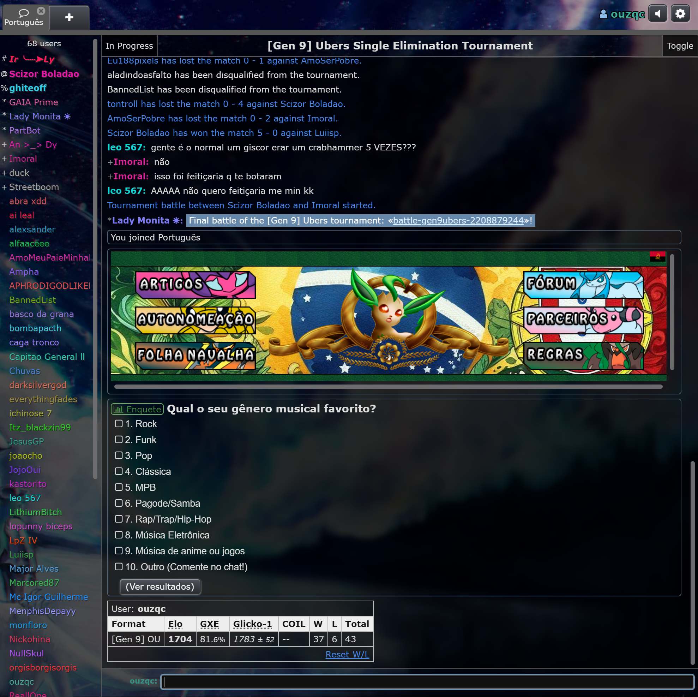Open the ARTIGOS banner image
Screen dimensions: 698x697
tap(195, 285)
